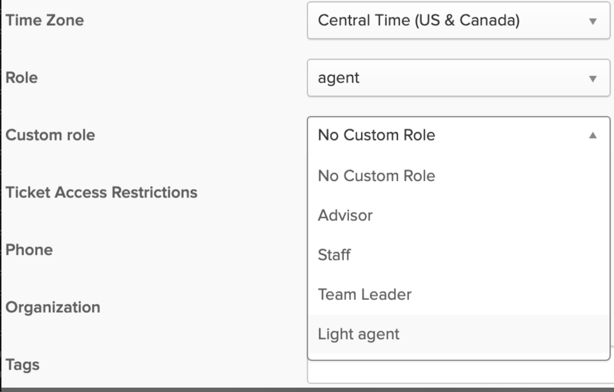This screenshot has width=614, height=392.
Task: Choose the Light agent option
Action: click(358, 334)
